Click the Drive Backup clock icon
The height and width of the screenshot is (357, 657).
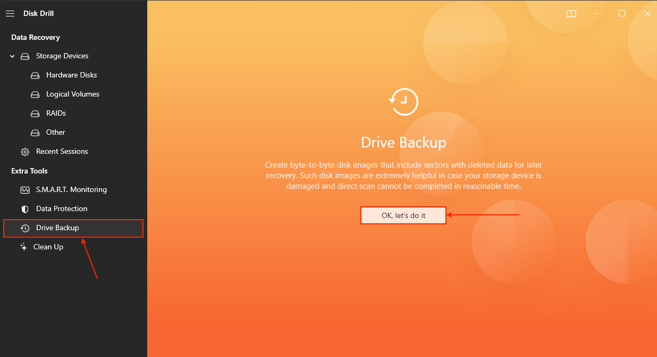[x=25, y=228]
